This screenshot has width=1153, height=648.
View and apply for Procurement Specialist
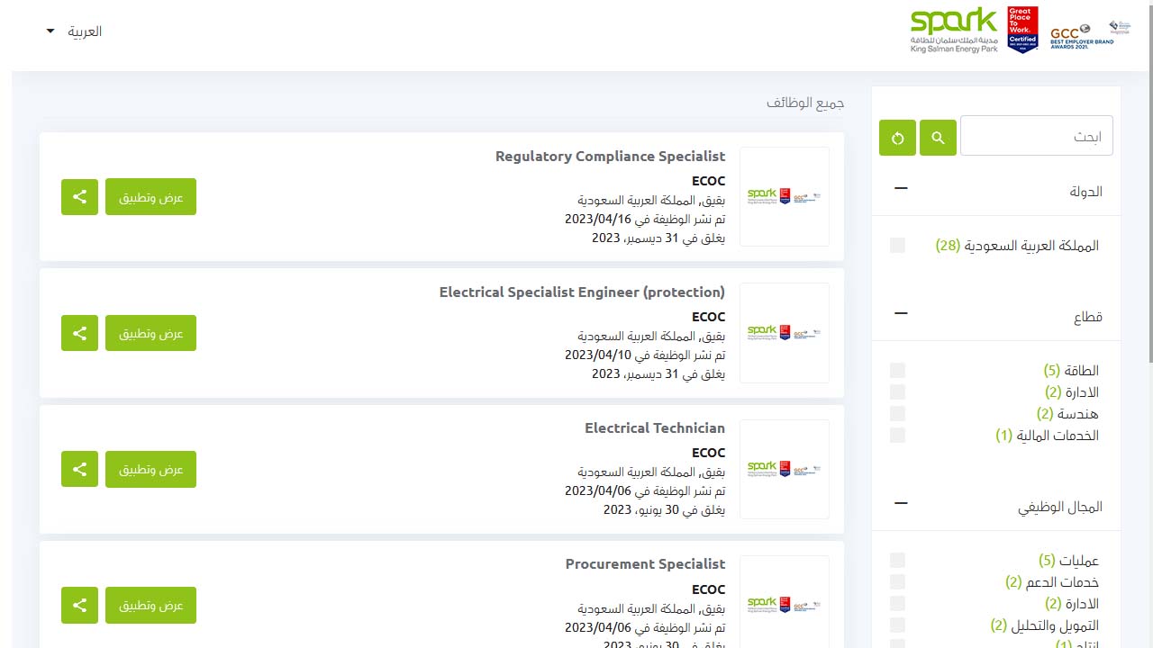coord(150,605)
